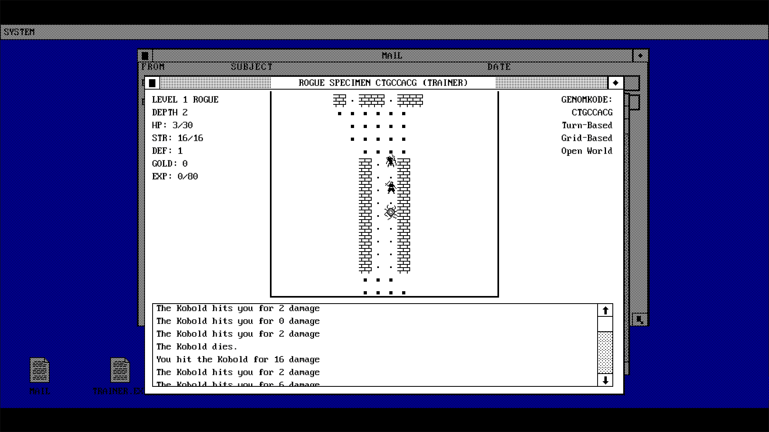Click "The Kobold dies." log entry
The height and width of the screenshot is (432, 769).
(x=197, y=346)
